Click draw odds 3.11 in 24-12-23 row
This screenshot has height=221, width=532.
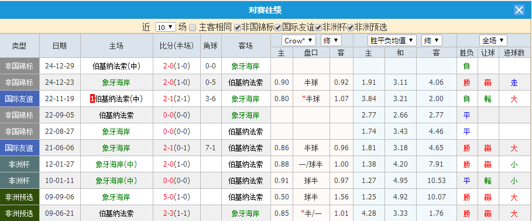tap(400, 82)
